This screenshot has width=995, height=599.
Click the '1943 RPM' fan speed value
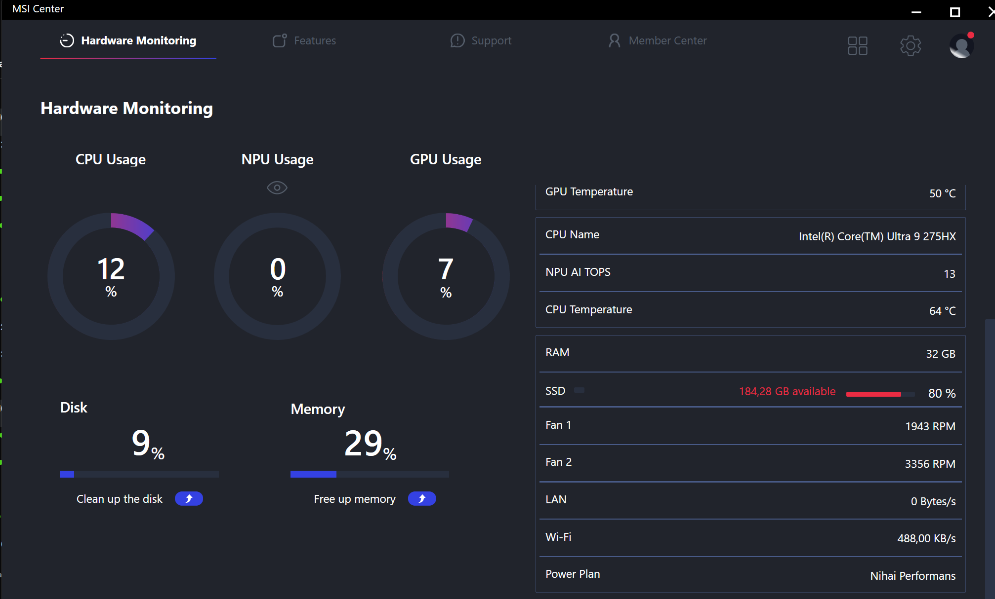[930, 426]
